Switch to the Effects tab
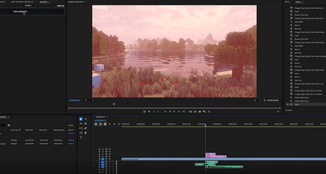 (x=287, y=2)
